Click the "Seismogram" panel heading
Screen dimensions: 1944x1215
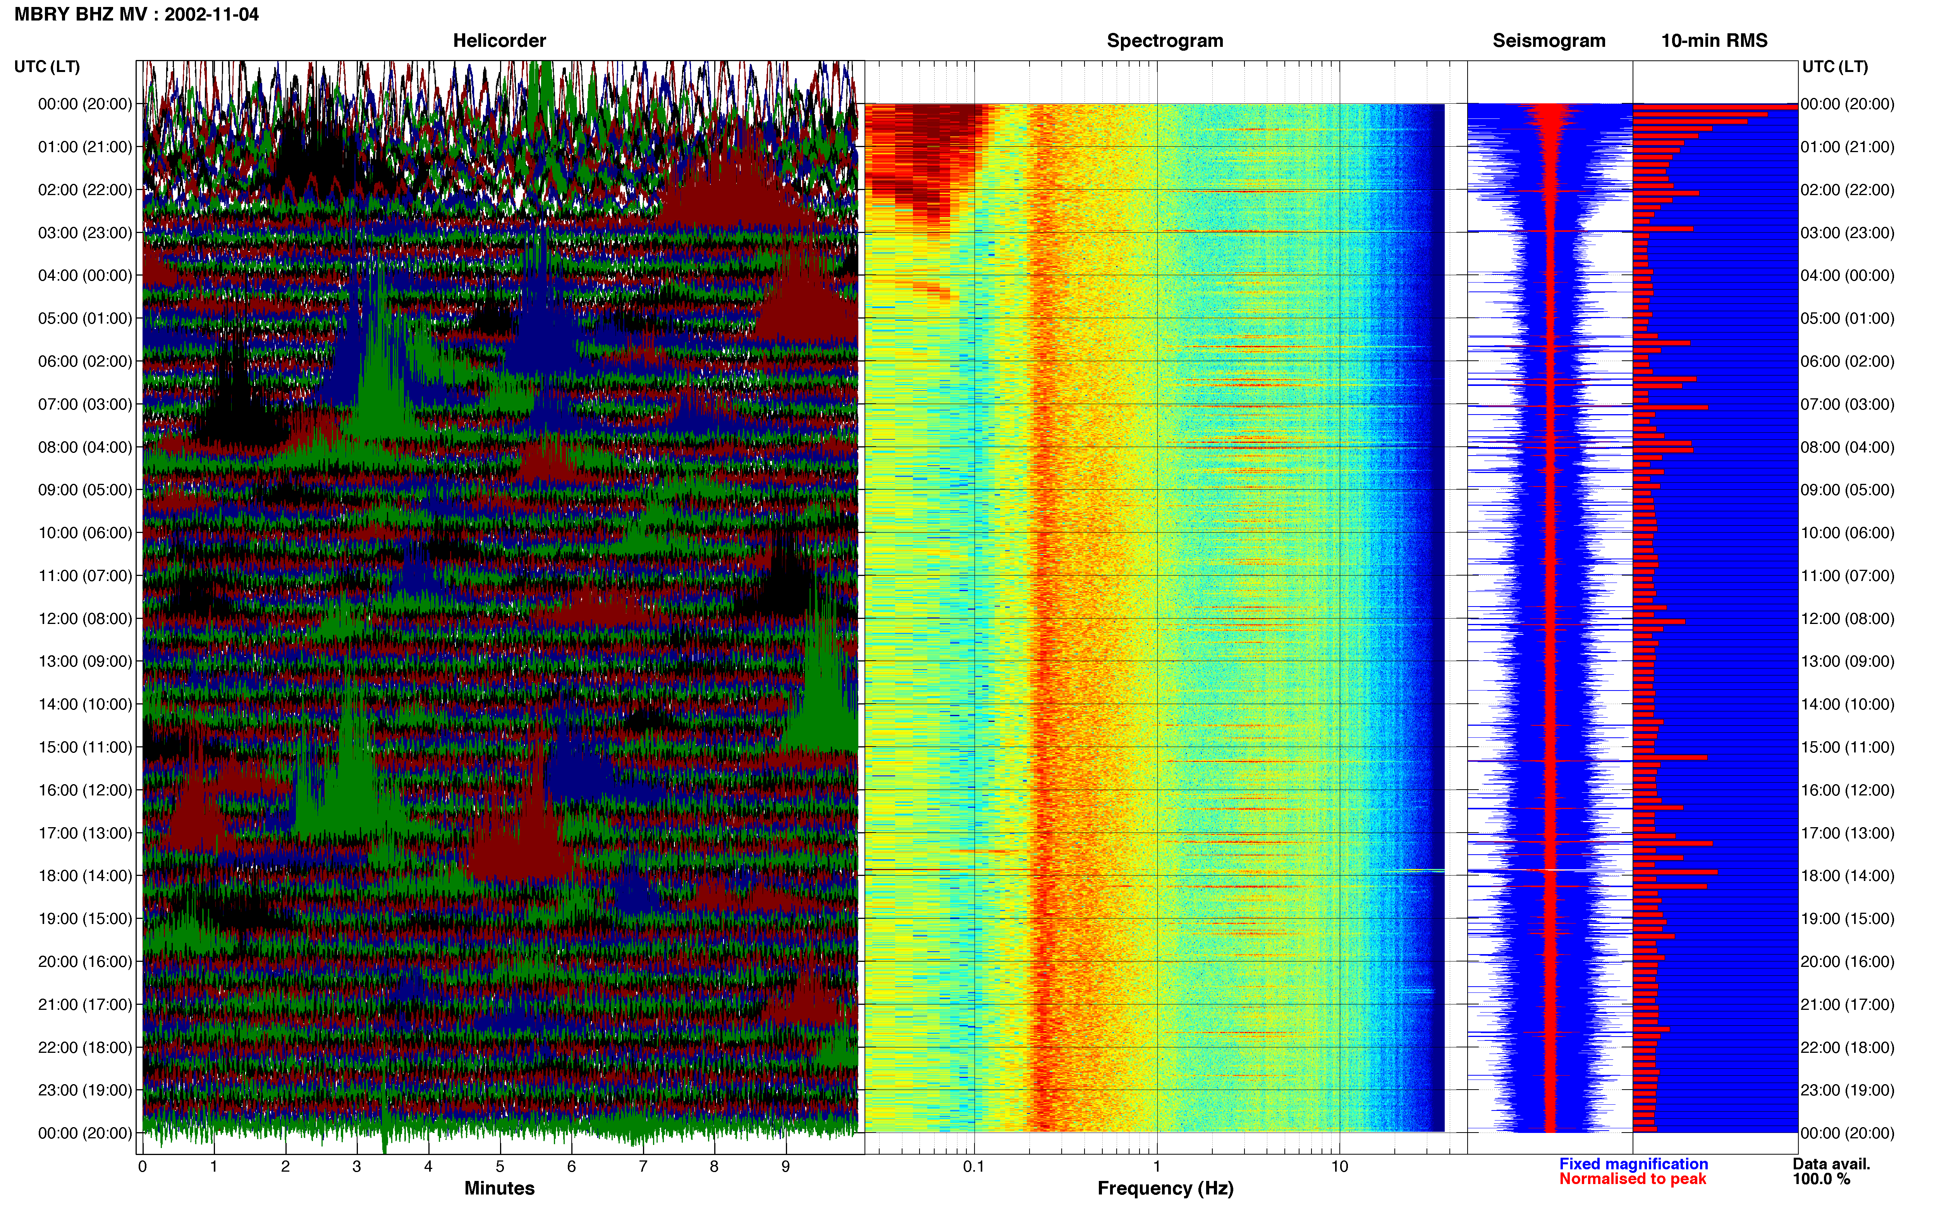(x=1549, y=41)
